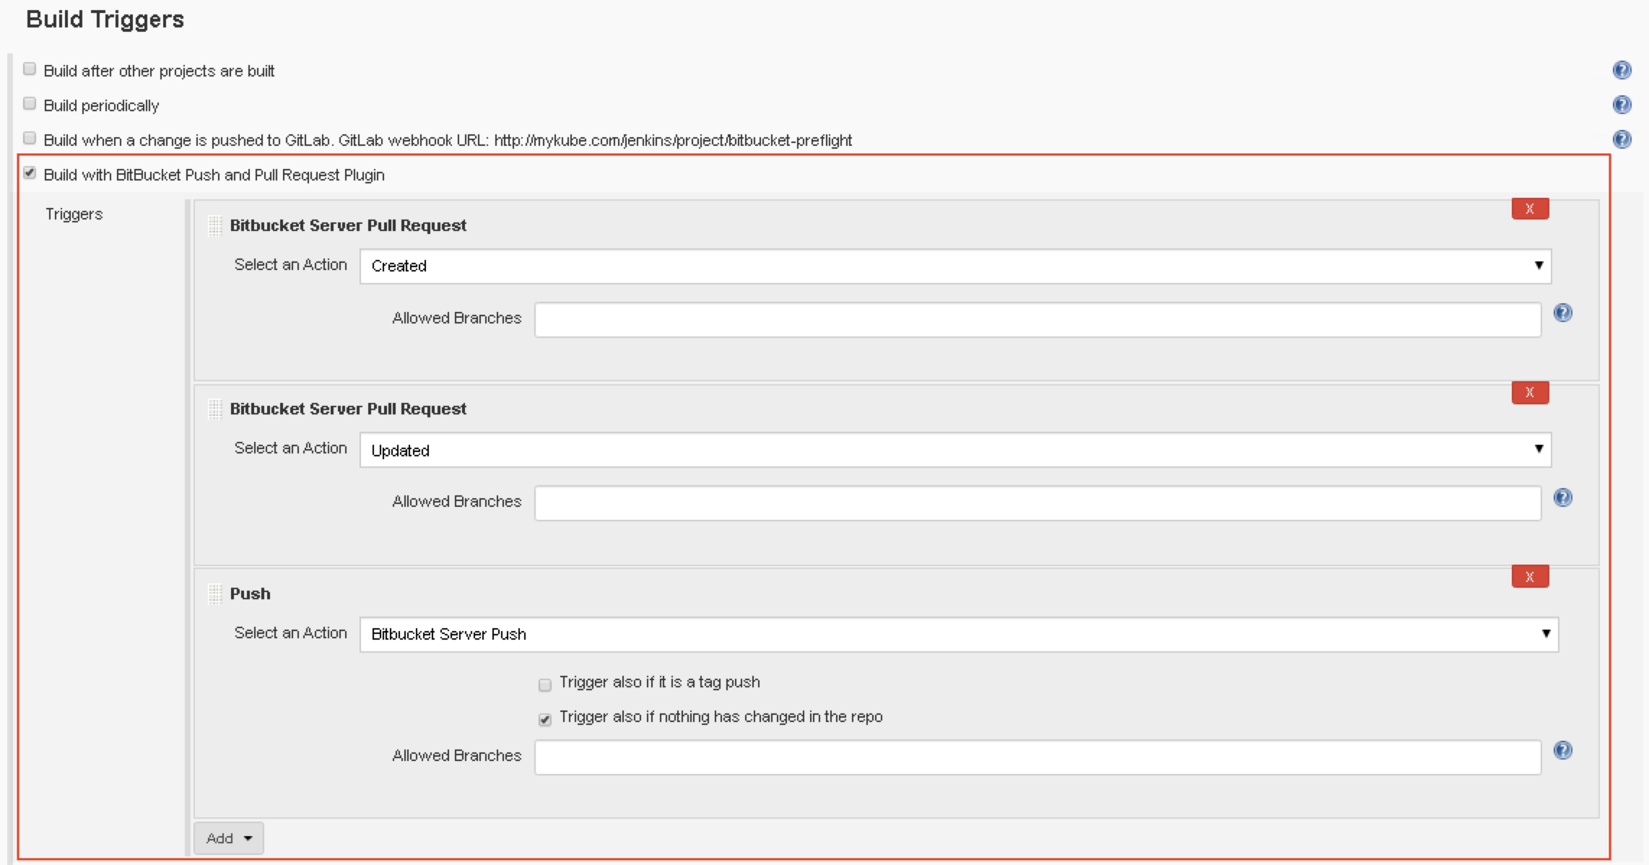The width and height of the screenshot is (1649, 865).
Task: Open the Add trigger menu
Action: (228, 838)
